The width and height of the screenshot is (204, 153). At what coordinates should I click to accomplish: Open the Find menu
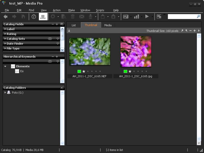pos(31,10)
